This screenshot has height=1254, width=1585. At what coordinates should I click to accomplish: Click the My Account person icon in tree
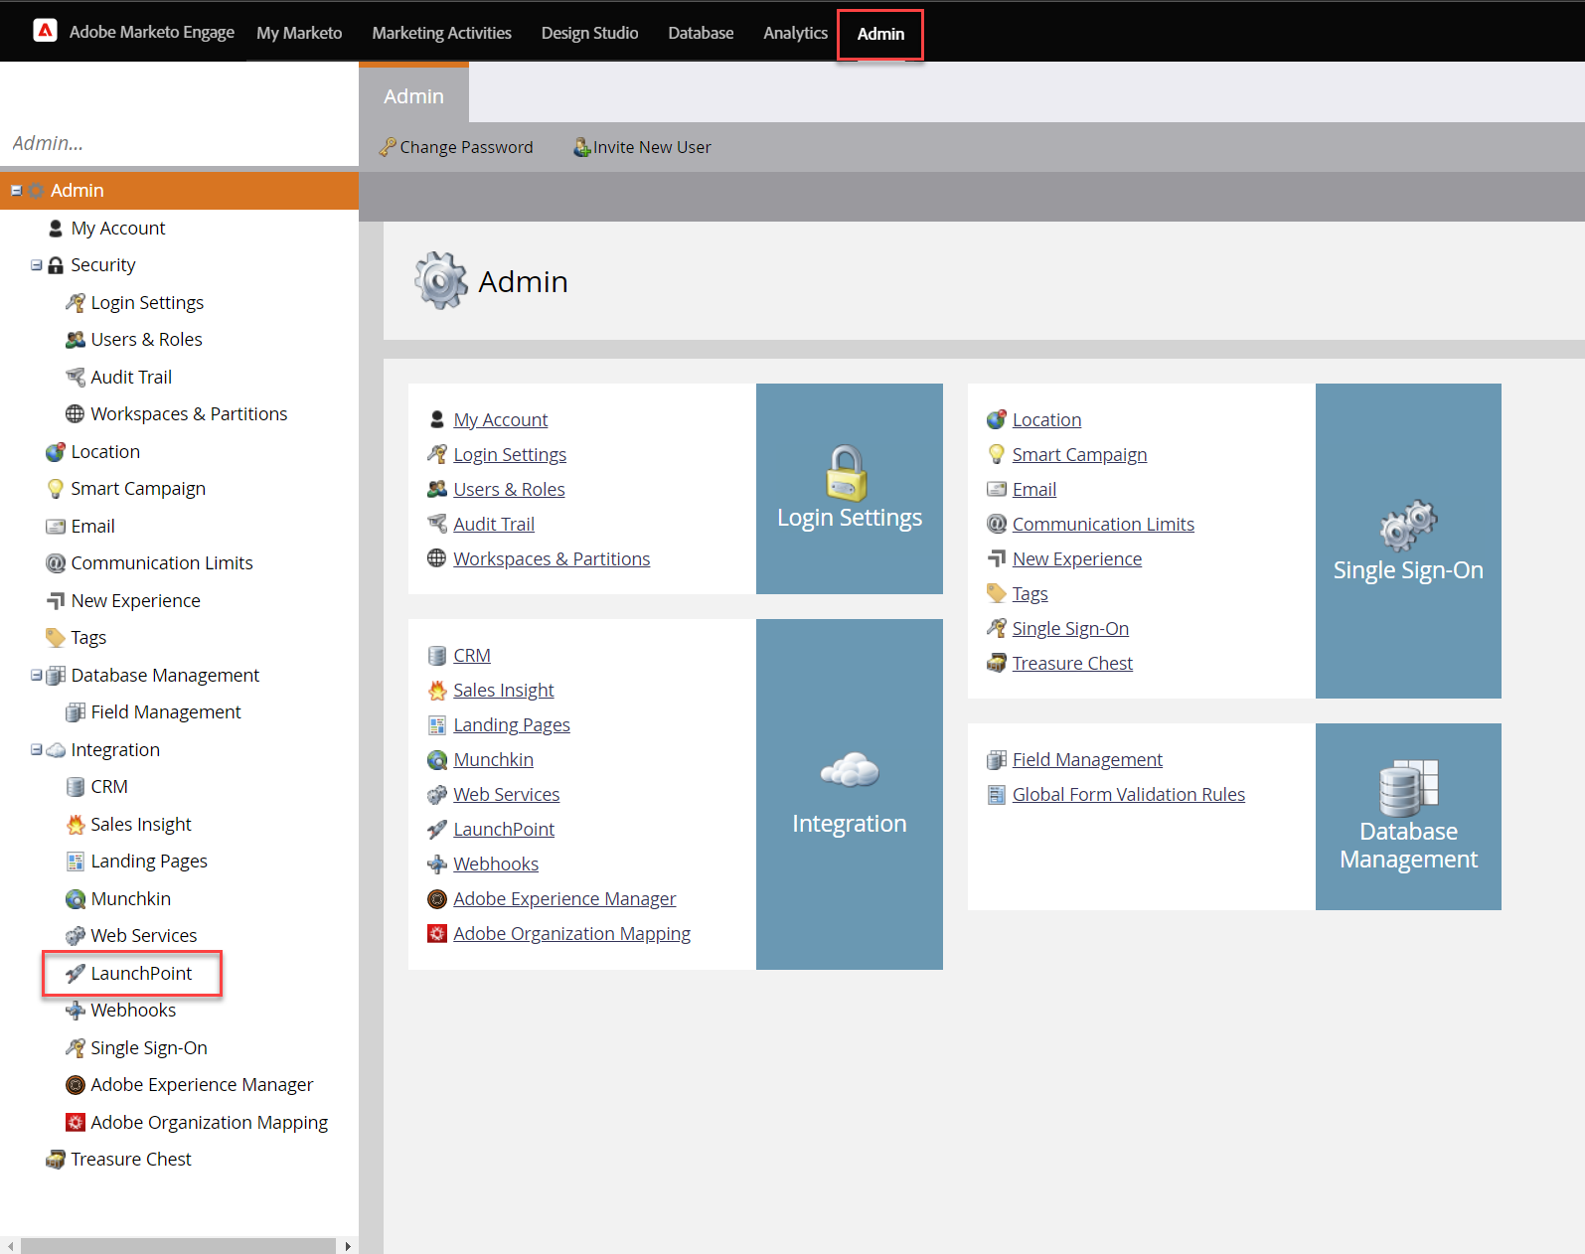pos(56,229)
